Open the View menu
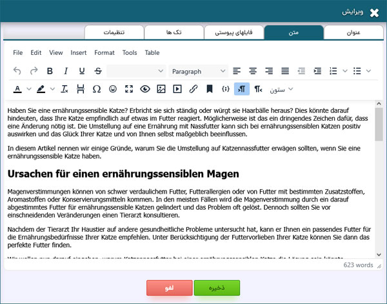 pos(55,52)
